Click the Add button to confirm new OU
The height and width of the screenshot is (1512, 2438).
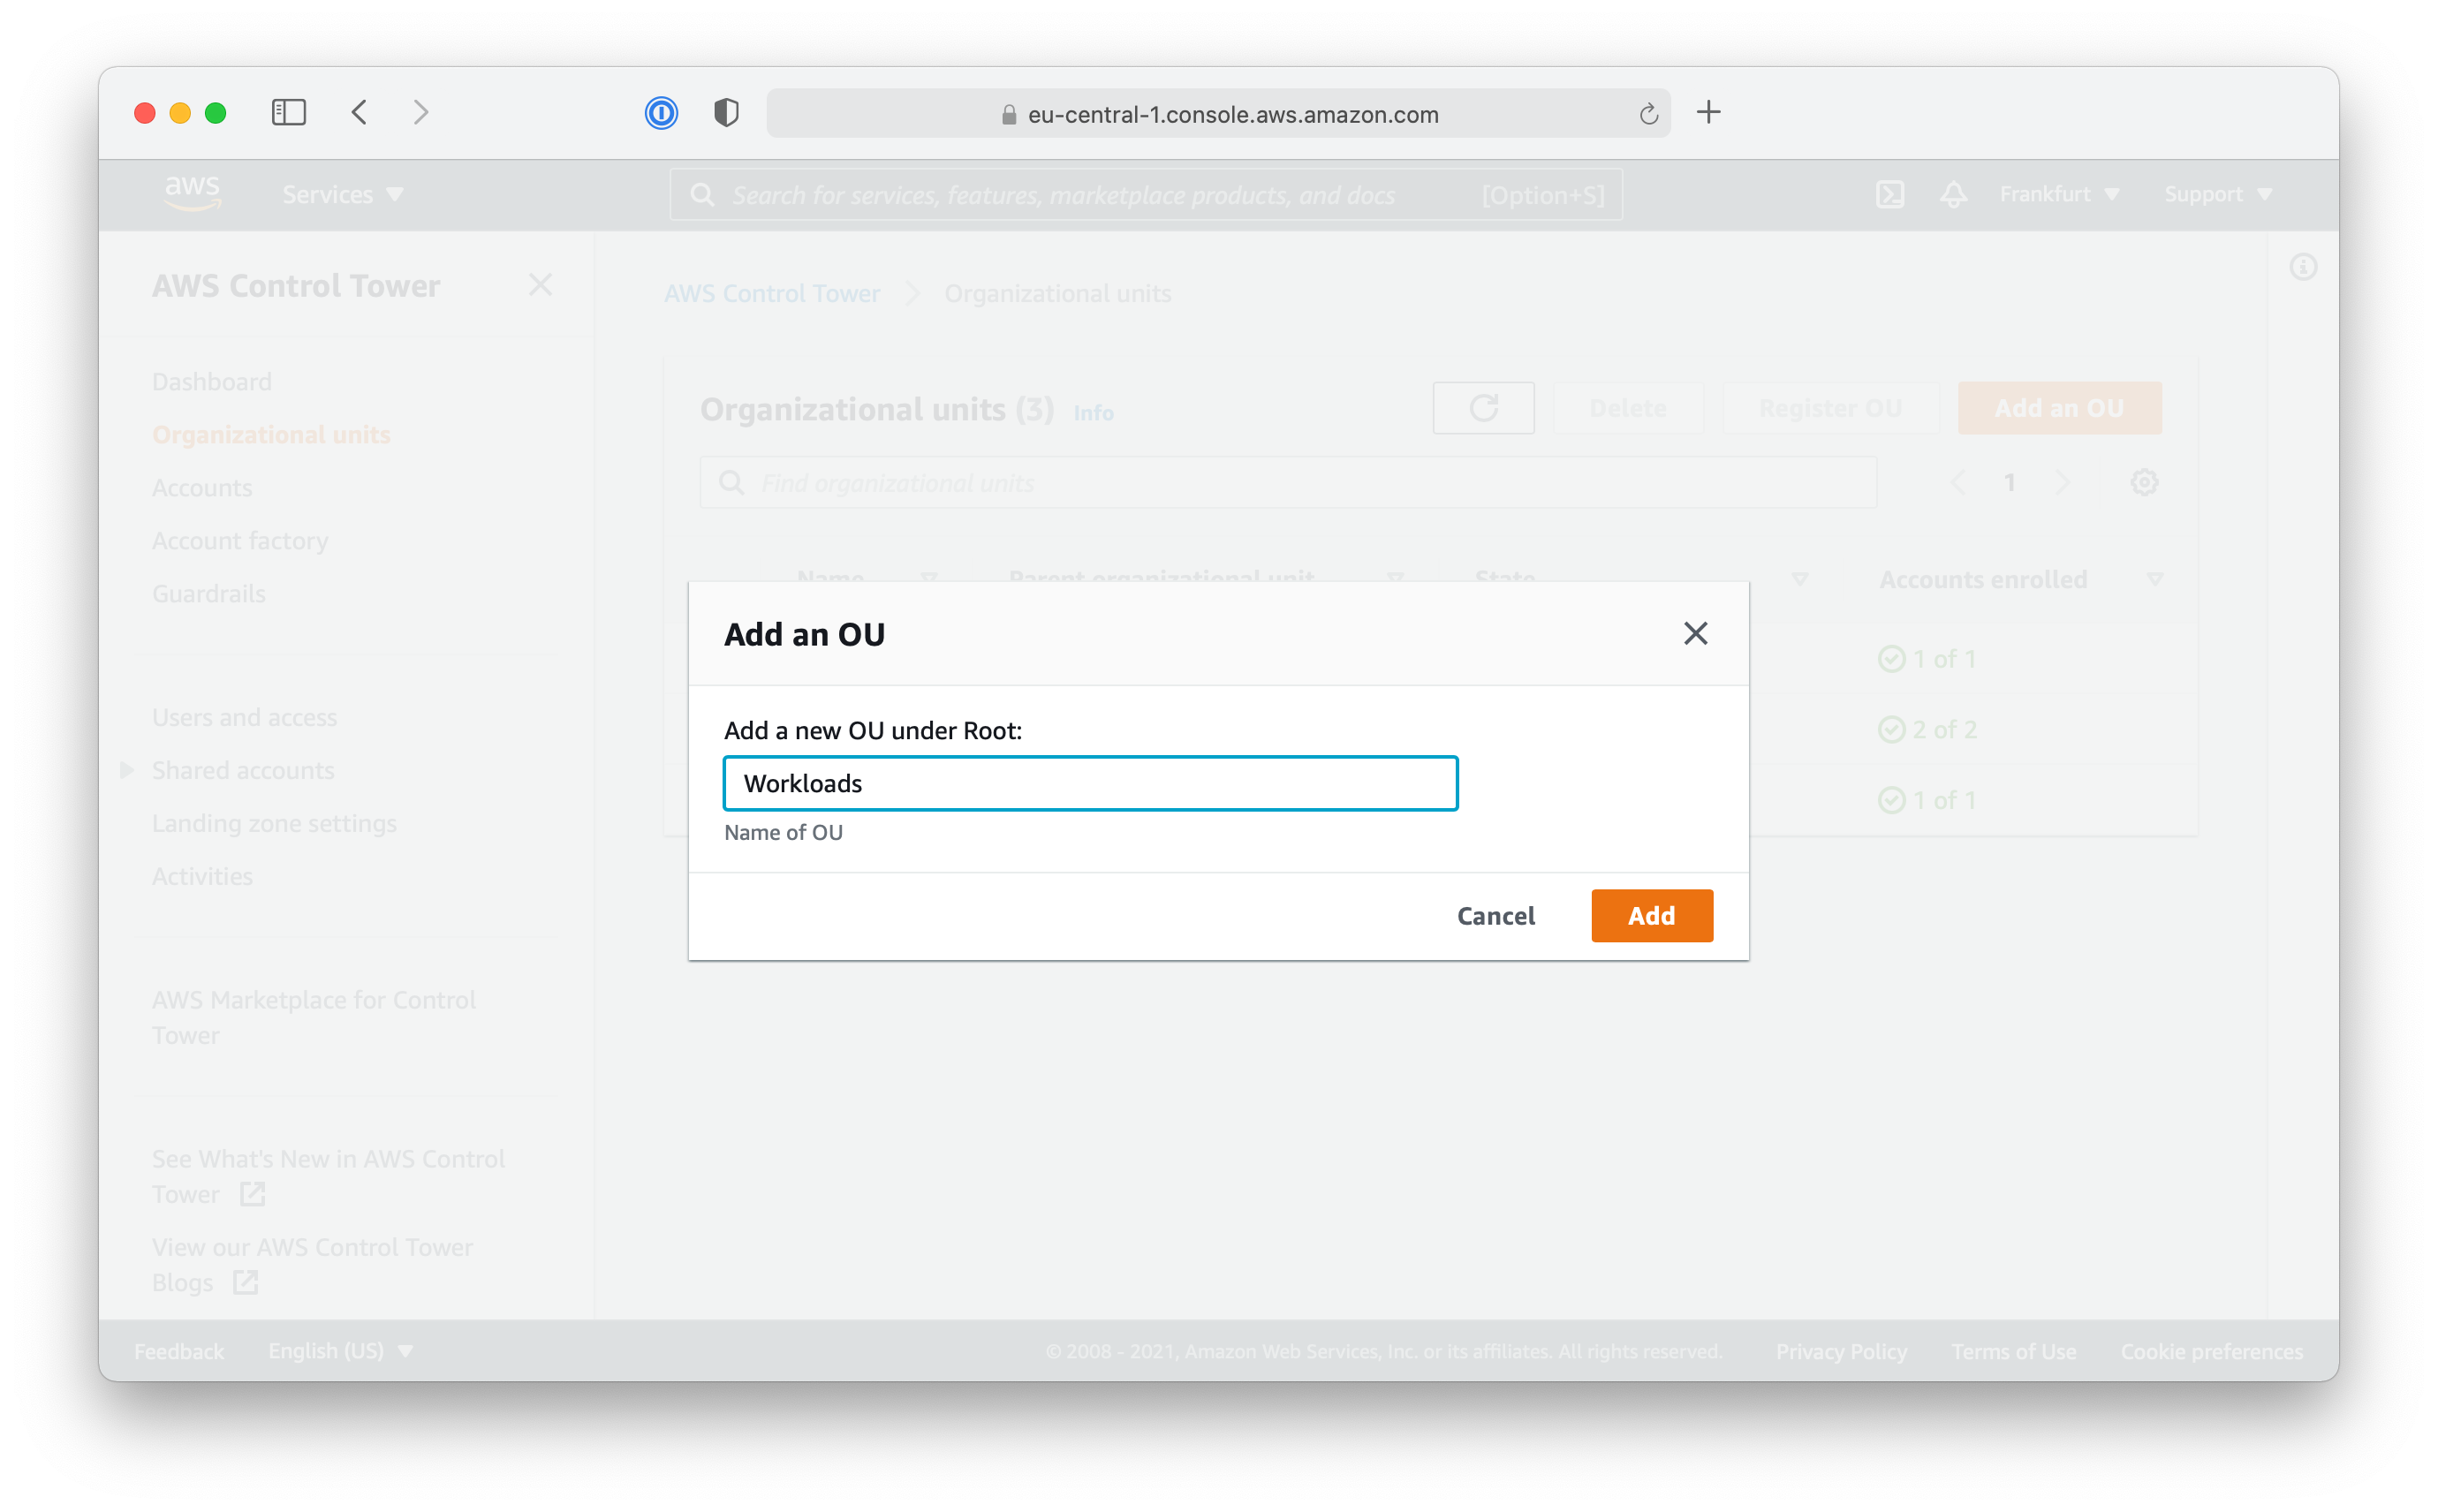(1651, 914)
